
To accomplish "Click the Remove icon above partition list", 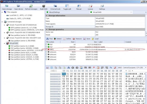I will coord(74,39).
